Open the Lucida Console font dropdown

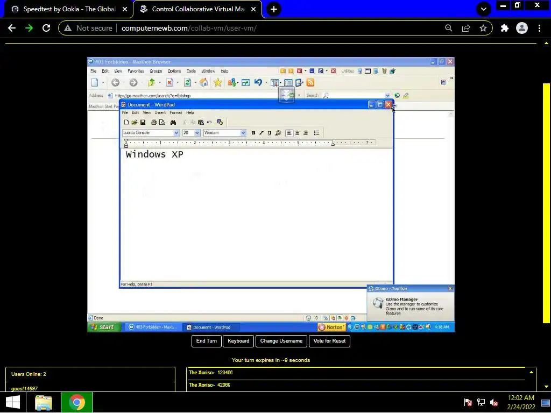click(176, 133)
